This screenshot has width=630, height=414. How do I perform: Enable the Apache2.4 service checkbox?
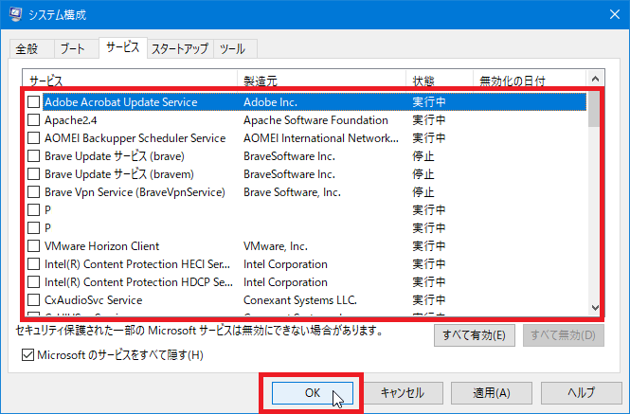coord(34,120)
